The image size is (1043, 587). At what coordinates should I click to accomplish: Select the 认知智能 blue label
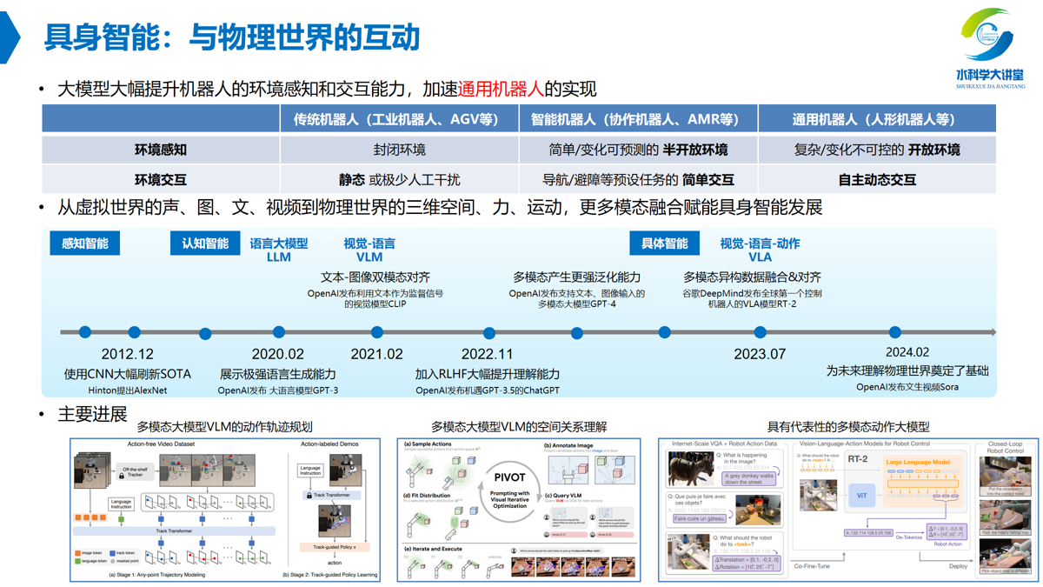click(x=205, y=243)
